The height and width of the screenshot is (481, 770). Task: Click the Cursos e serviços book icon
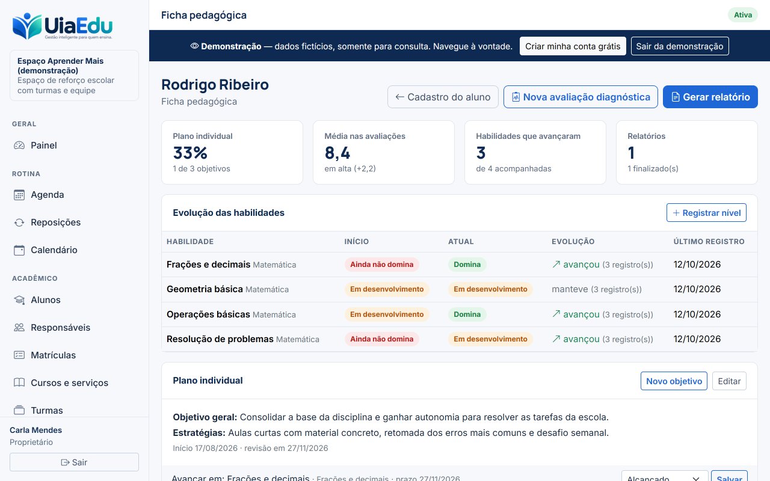[19, 383]
